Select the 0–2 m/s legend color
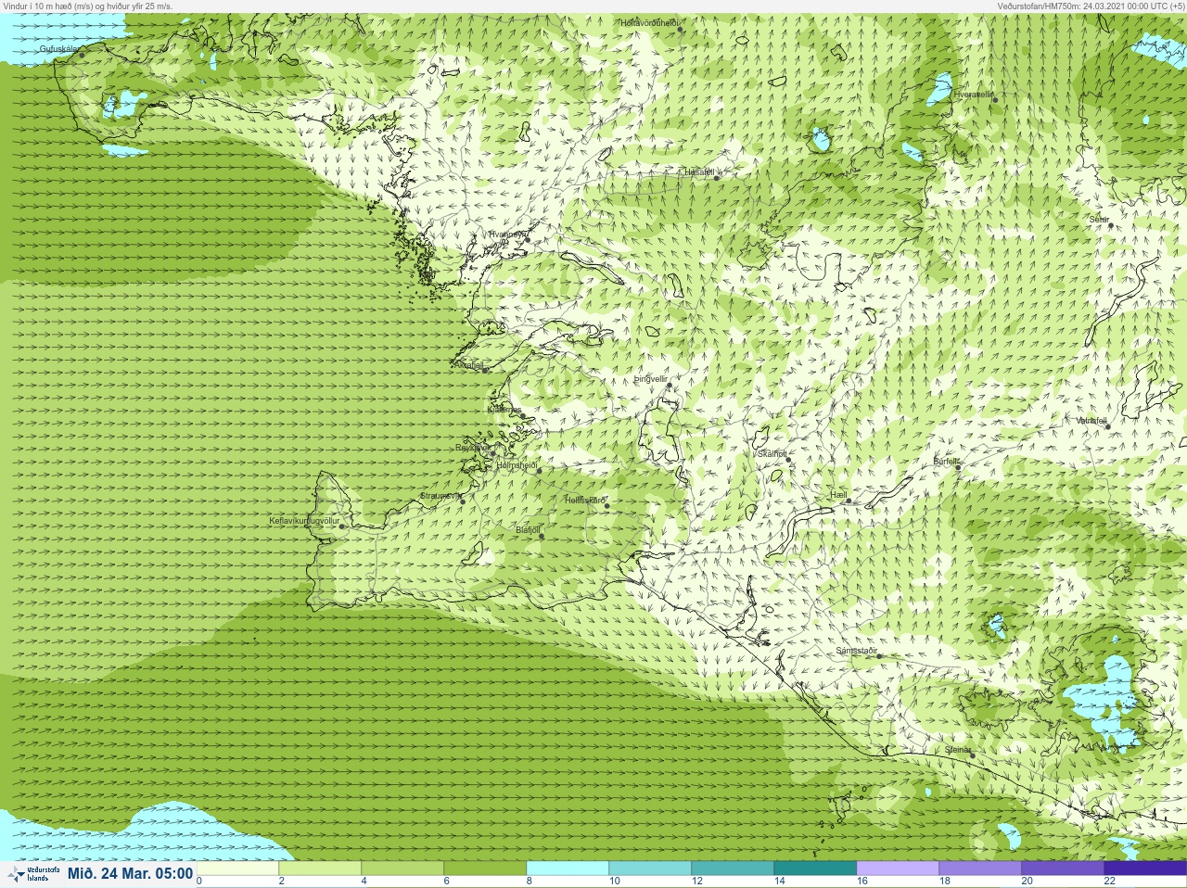The height and width of the screenshot is (888, 1187). tap(237, 869)
